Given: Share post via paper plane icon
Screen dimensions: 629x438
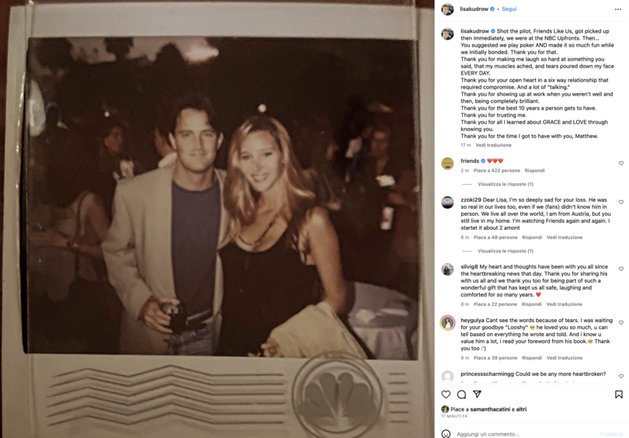Looking at the screenshot, I should tap(477, 395).
